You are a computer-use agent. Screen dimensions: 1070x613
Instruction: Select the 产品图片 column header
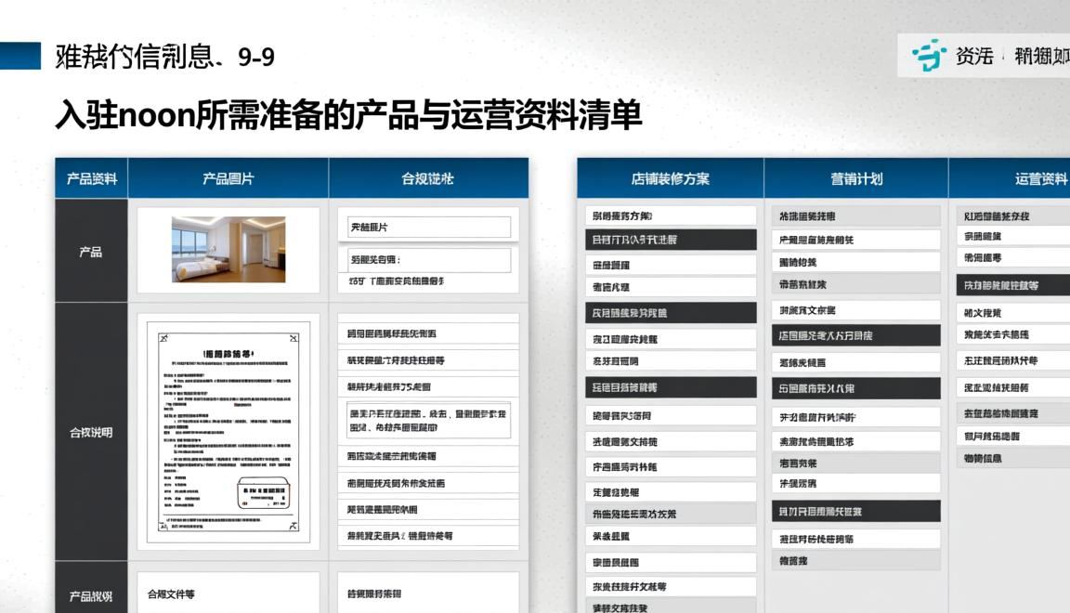(x=228, y=179)
